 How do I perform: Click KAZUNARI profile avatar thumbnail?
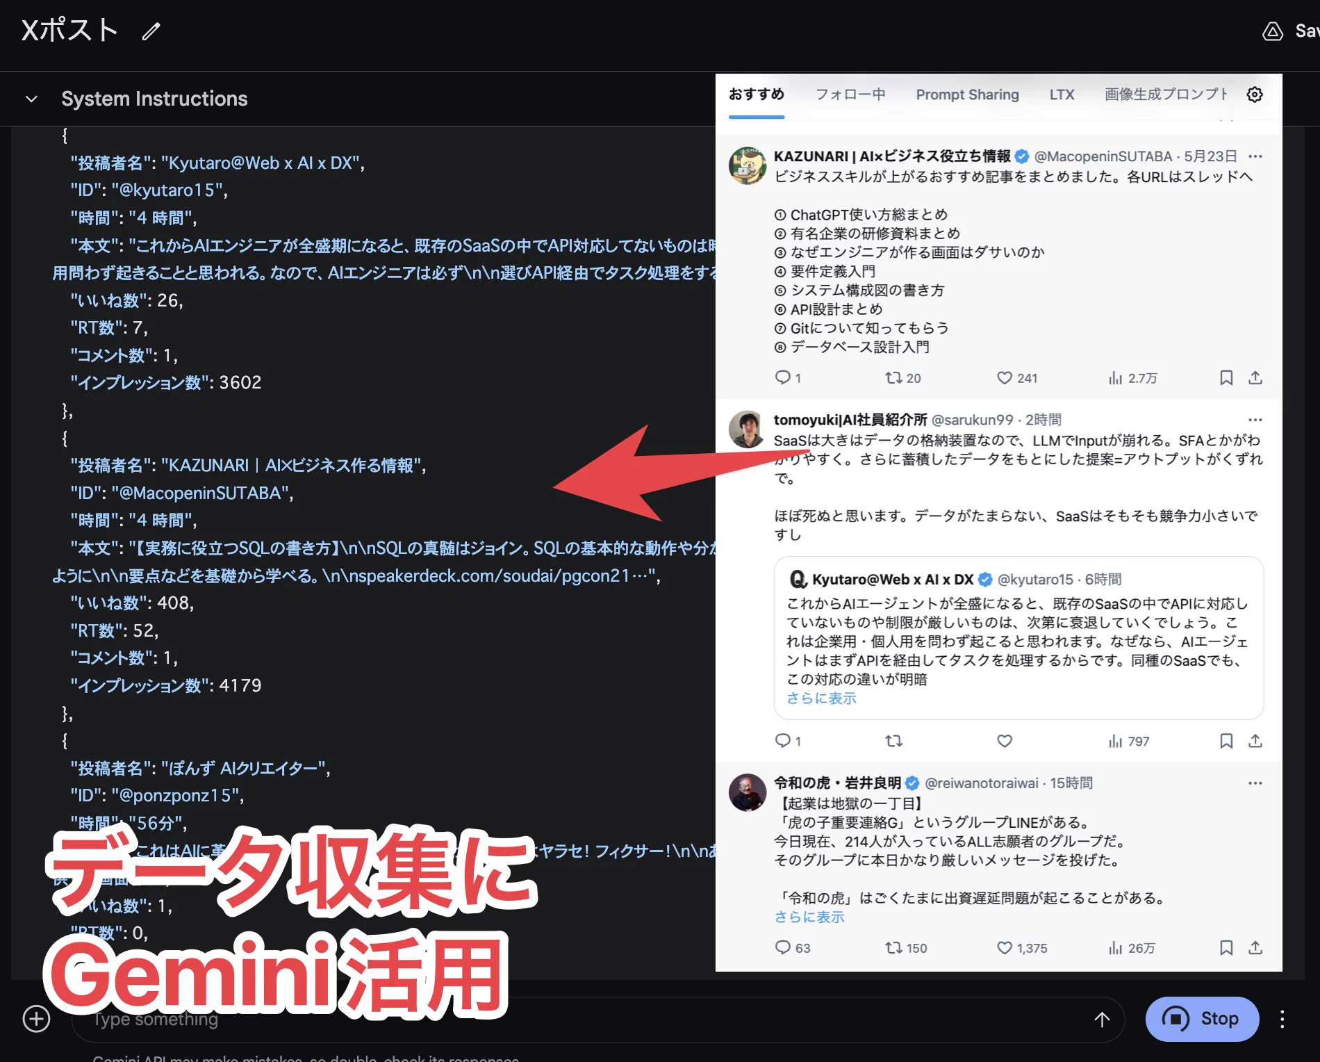[x=748, y=165]
